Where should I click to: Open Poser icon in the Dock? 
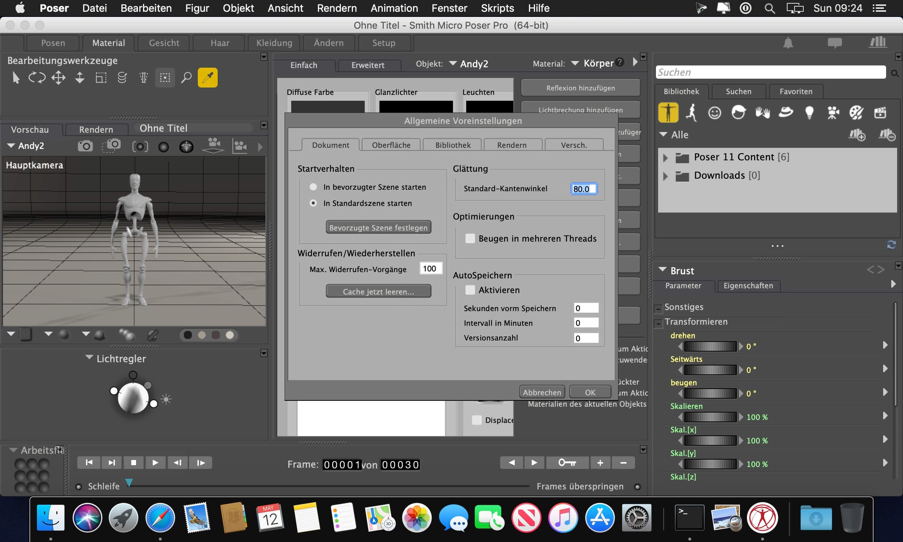[x=763, y=518]
